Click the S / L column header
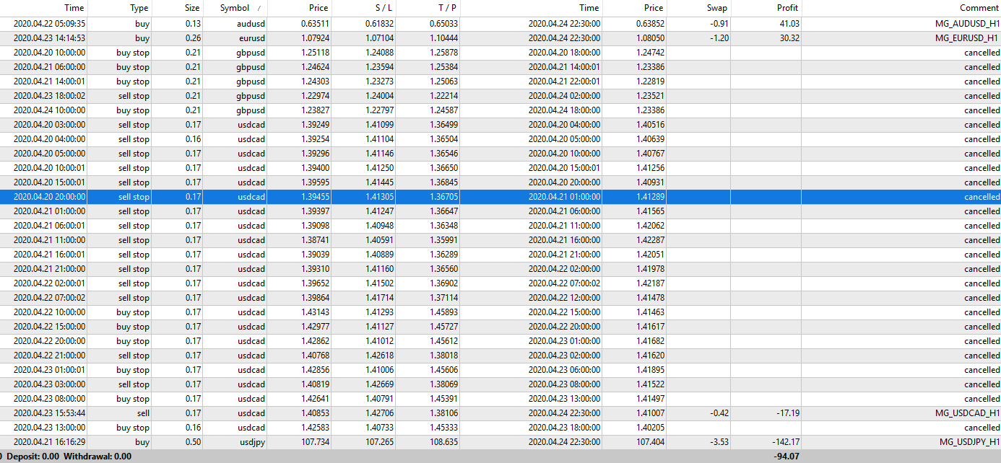 (x=383, y=8)
